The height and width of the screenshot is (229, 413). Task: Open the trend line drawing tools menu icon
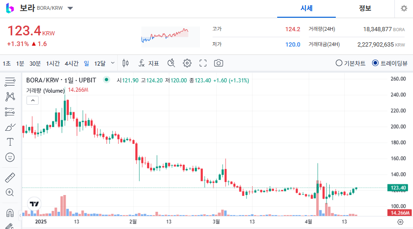[10, 82]
